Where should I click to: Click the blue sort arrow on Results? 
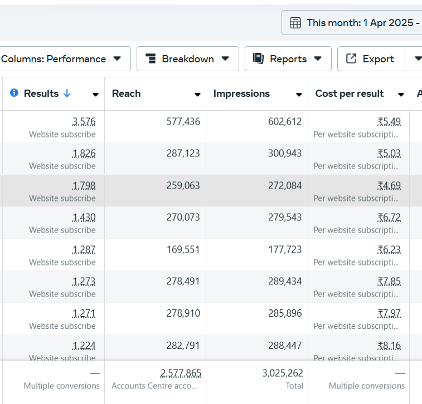tap(67, 93)
